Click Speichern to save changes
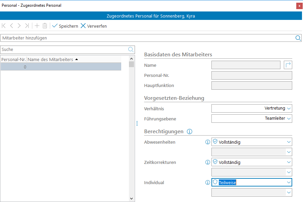This screenshot has height=202, width=303. [x=65, y=26]
